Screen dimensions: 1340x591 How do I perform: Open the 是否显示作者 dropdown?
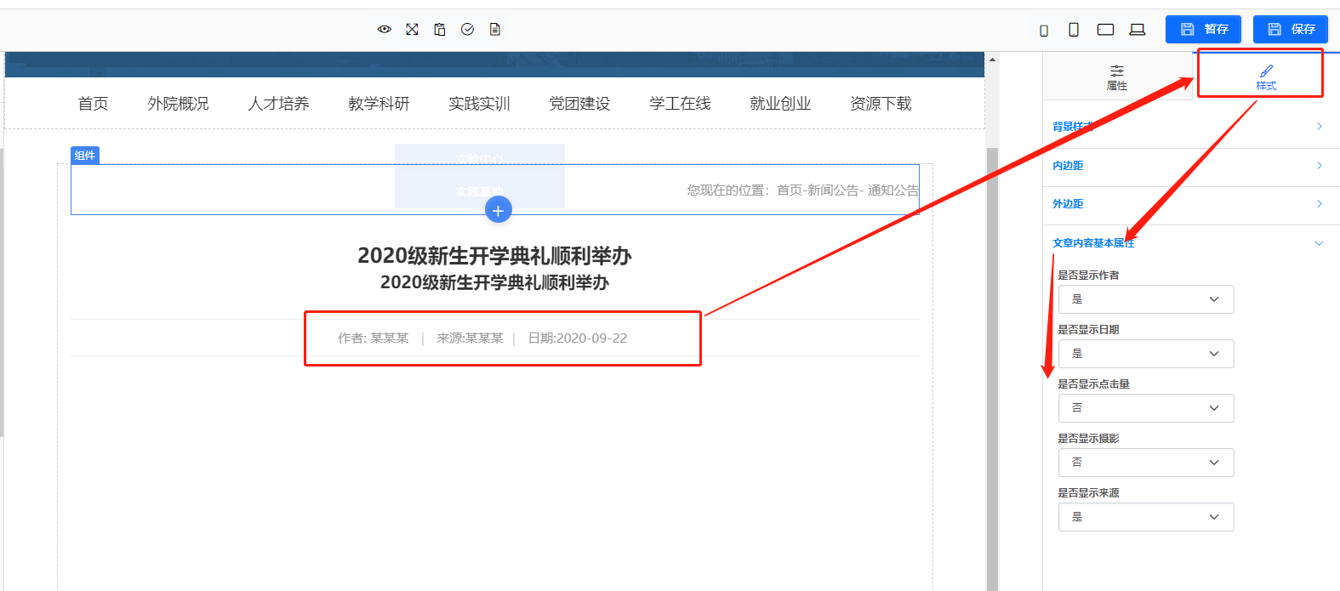coord(1145,299)
